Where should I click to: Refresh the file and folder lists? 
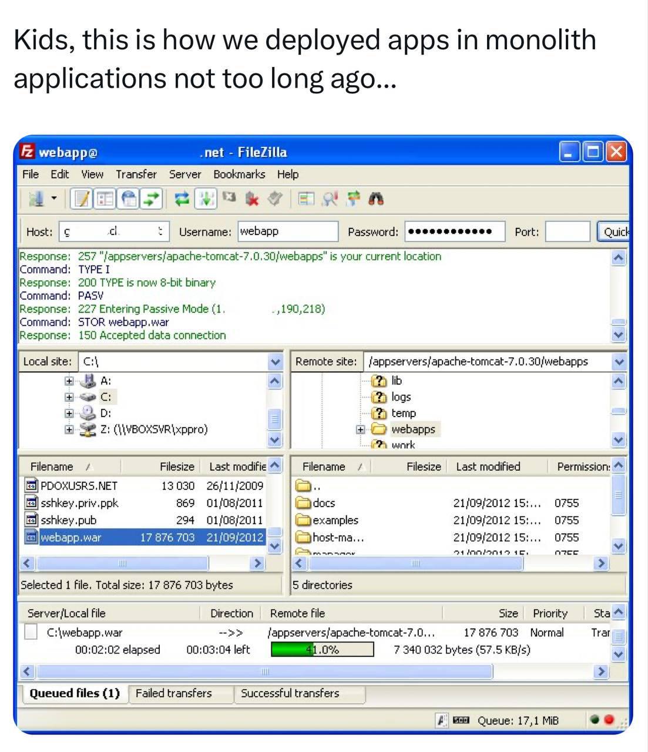(x=182, y=199)
